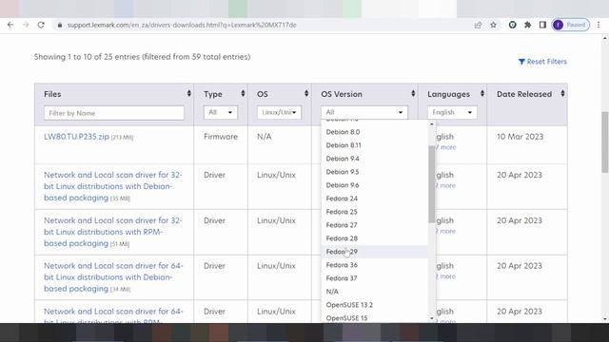This screenshot has width=609, height=342.
Task: Choose Debian 9.4 in the dropdown
Action: pyautogui.click(x=374, y=159)
